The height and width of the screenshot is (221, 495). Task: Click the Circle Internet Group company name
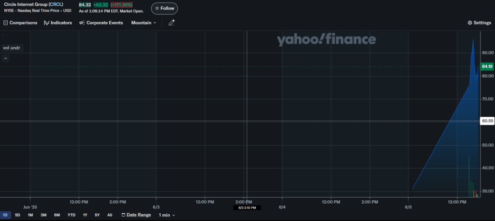(26, 4)
